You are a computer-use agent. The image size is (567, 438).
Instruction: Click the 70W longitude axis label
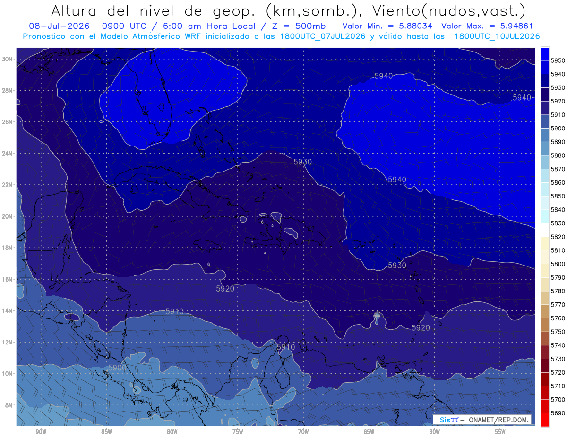(x=303, y=431)
